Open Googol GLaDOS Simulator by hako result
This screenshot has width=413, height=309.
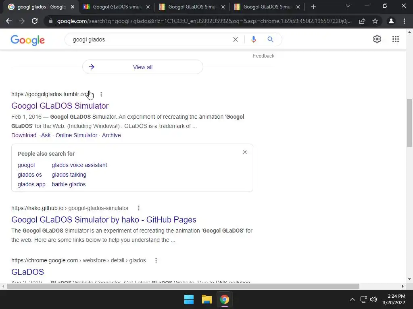pyautogui.click(x=104, y=220)
